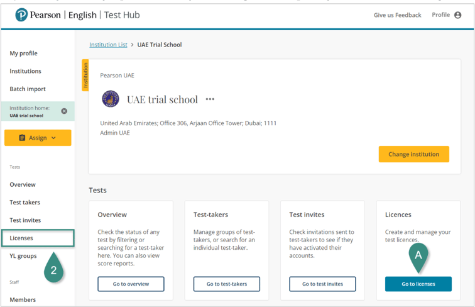Select Institutions in the sidebar
The width and height of the screenshot is (475, 307).
tap(25, 71)
